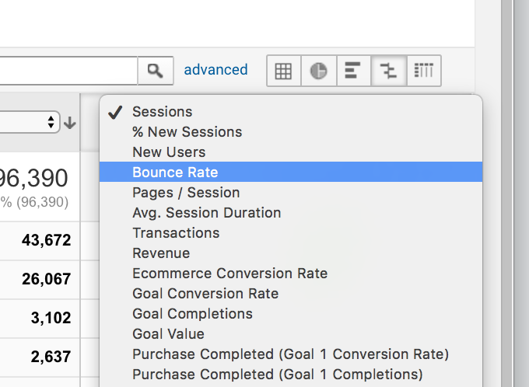Open the advanced filter link
This screenshot has height=387, width=529.
[x=215, y=70]
